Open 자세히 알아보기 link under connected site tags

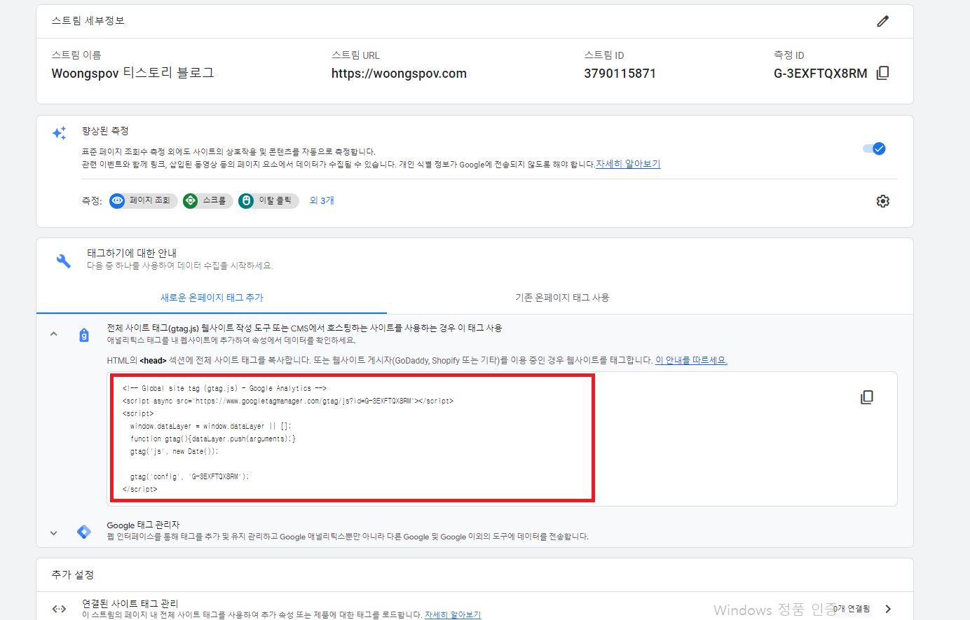coord(453,615)
